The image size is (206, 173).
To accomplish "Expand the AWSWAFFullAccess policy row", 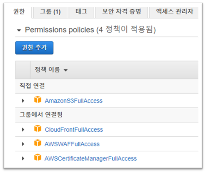I will click(23, 144).
